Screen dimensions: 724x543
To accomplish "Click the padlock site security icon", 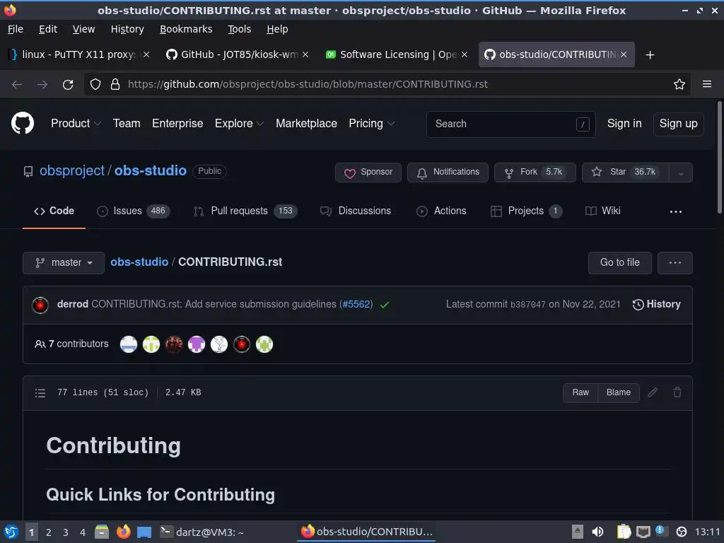I will 115,84.
